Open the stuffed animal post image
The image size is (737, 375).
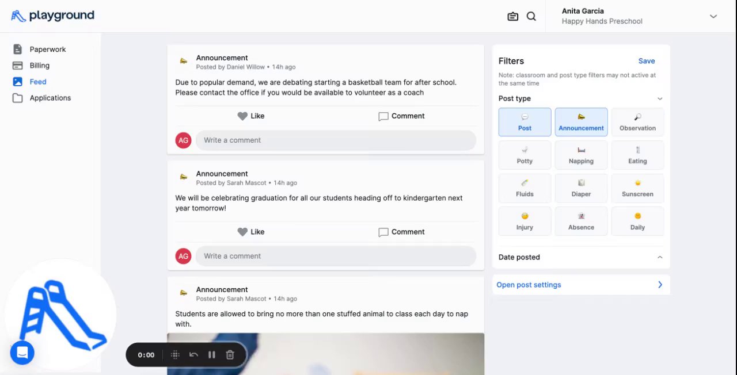click(326, 354)
